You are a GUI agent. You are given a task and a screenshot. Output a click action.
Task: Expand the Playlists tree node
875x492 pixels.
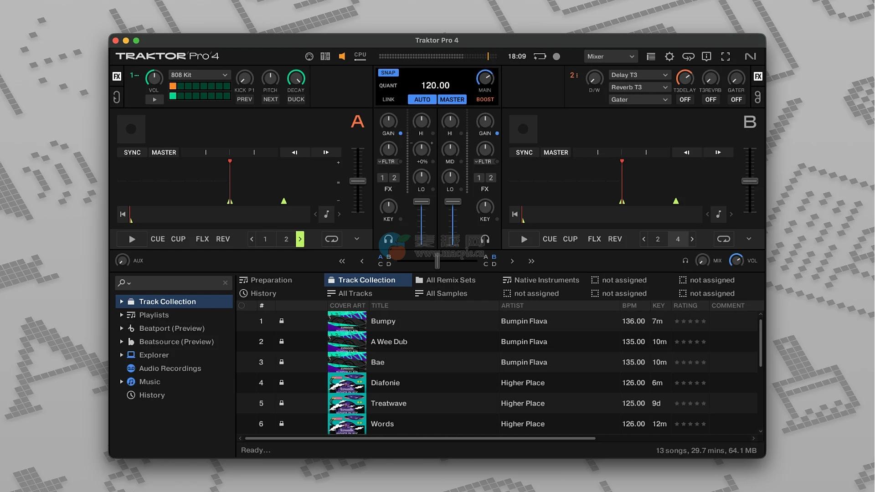point(122,315)
